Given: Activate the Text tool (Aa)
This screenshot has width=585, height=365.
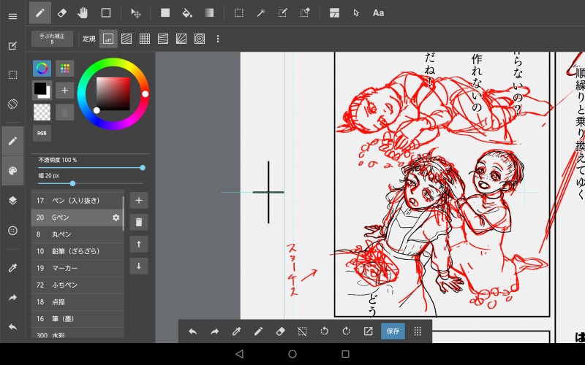Looking at the screenshot, I should point(378,12).
